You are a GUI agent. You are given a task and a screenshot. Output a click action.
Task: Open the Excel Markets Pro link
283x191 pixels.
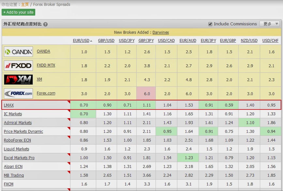coord(19,158)
